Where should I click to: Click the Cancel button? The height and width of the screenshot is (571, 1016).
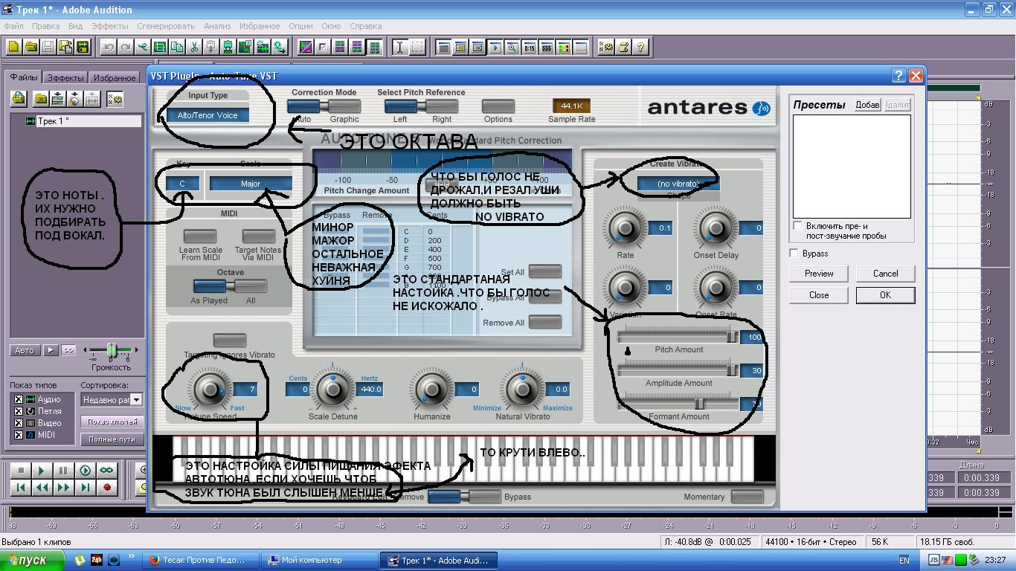[x=885, y=274]
